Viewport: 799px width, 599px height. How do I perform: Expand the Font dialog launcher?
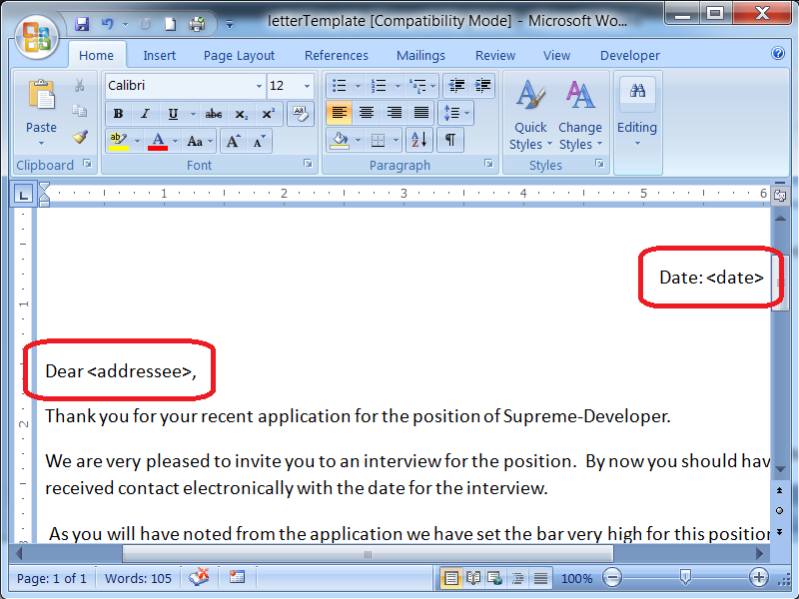point(308,164)
